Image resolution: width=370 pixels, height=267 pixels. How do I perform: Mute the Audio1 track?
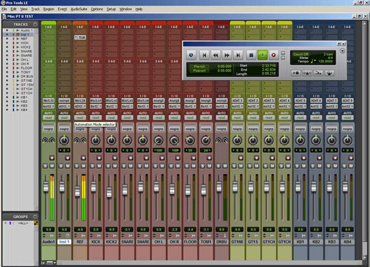coord(52,166)
